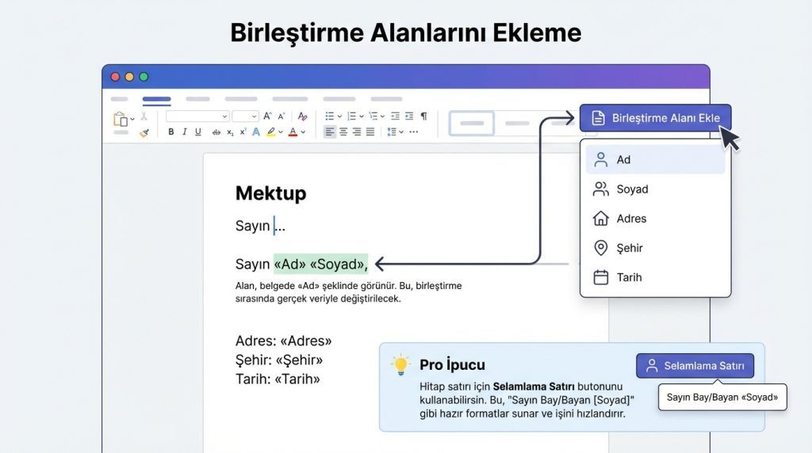Choose Tarih from the merge field menu

pos(655,277)
